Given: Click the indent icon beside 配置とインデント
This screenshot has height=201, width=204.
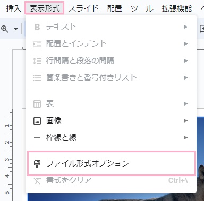Looking at the screenshot, I should click(37, 44).
